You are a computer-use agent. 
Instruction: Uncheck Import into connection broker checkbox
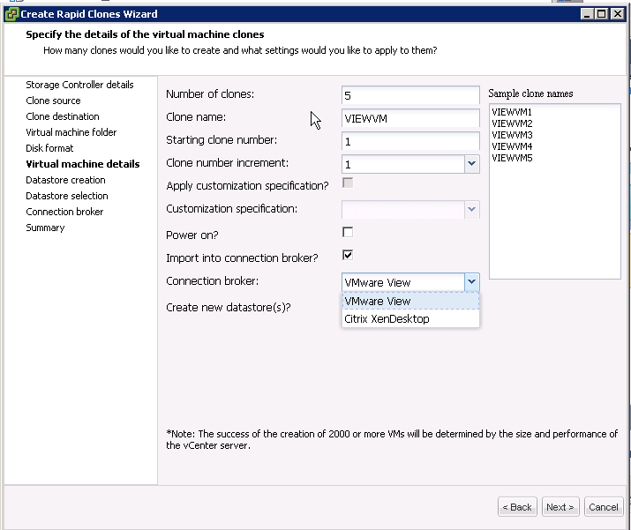point(348,255)
